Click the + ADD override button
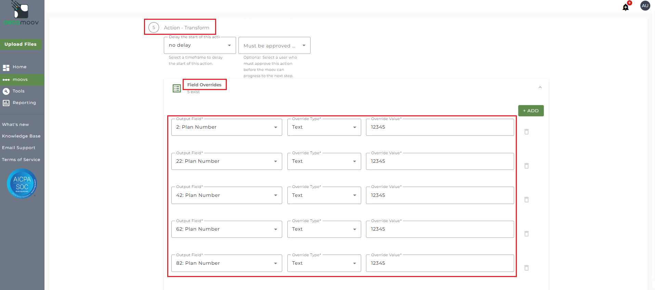This screenshot has width=655, height=290. tap(530, 111)
